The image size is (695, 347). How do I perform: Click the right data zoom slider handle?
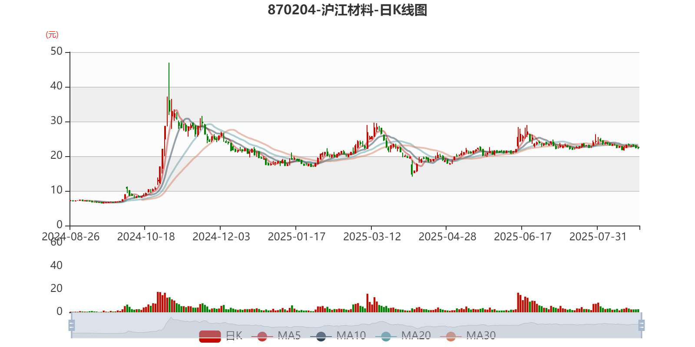pos(642,325)
